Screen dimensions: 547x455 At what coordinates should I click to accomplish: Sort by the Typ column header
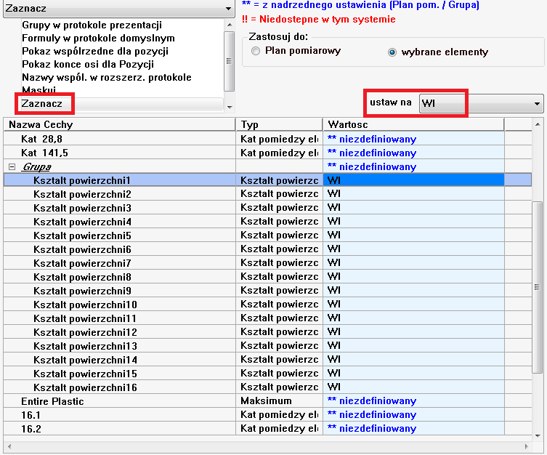280,124
